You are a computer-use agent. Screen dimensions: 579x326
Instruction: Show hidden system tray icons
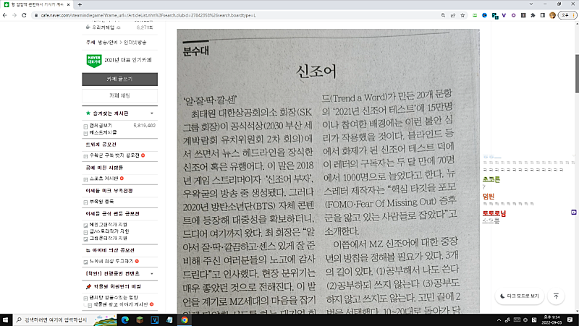click(x=499, y=320)
